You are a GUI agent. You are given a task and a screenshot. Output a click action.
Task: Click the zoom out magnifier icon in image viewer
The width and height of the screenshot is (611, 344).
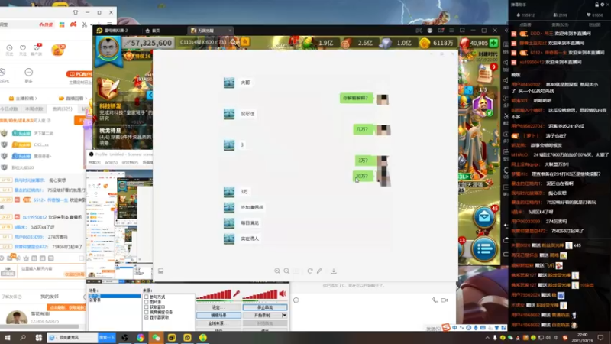286,271
